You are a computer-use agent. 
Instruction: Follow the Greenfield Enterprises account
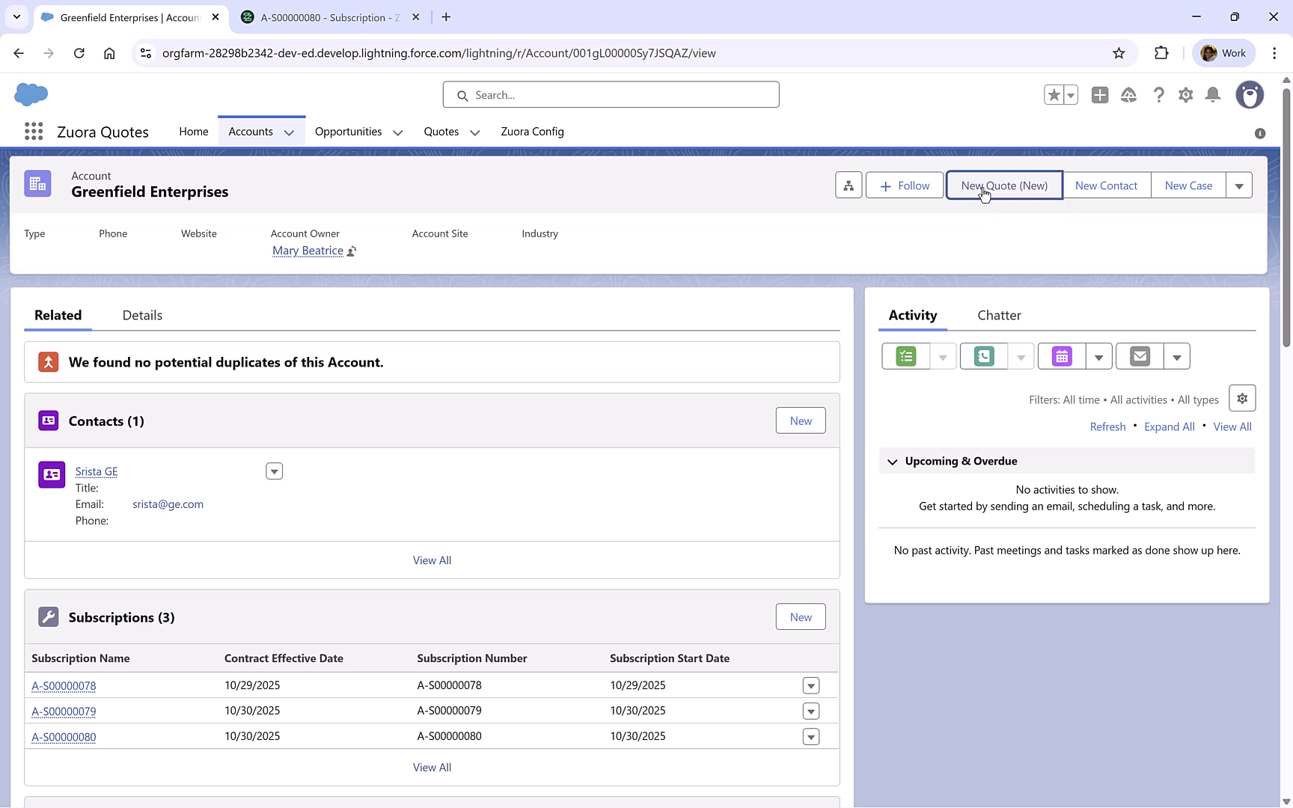904,185
